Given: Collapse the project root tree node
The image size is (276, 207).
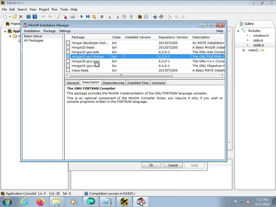Looking at the screenshot, I should click(x=5, y=31).
